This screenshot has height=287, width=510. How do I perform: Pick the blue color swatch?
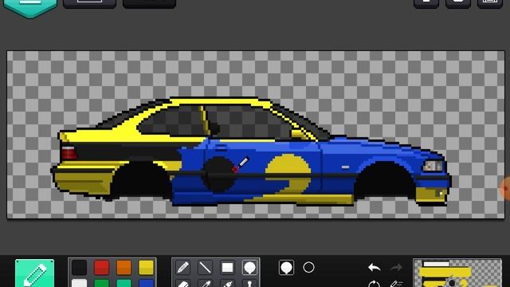pos(146,283)
